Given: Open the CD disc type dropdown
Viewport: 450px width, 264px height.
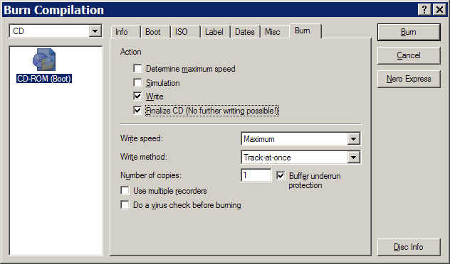Looking at the screenshot, I should click(x=95, y=31).
